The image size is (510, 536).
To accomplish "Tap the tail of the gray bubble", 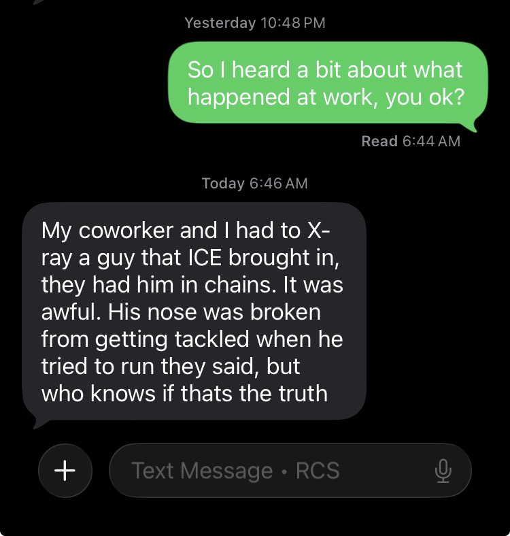I will [x=38, y=424].
